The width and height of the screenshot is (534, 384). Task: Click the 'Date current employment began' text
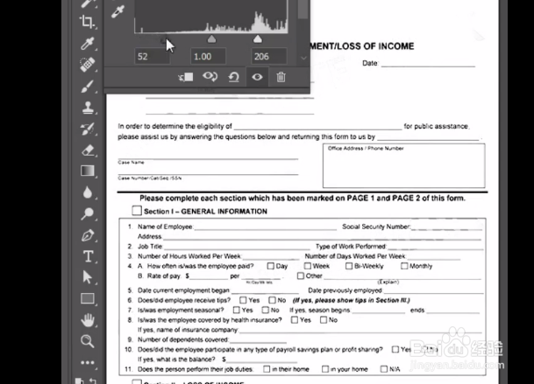(x=184, y=290)
